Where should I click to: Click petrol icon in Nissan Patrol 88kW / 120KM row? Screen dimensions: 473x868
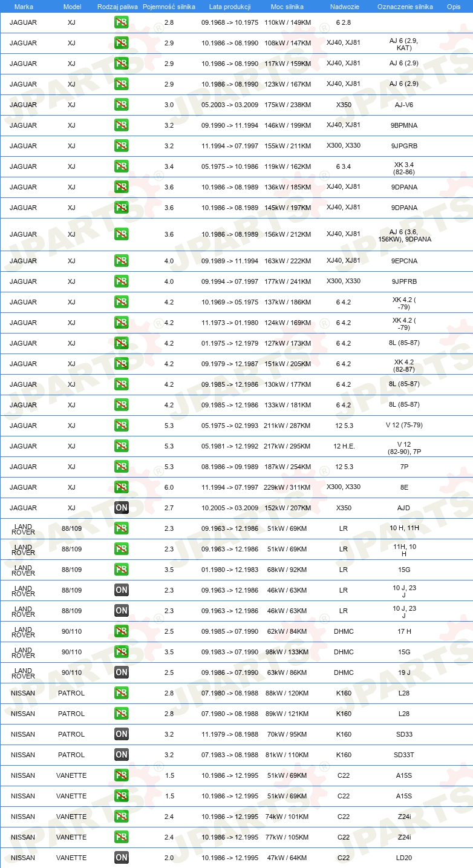click(x=122, y=693)
